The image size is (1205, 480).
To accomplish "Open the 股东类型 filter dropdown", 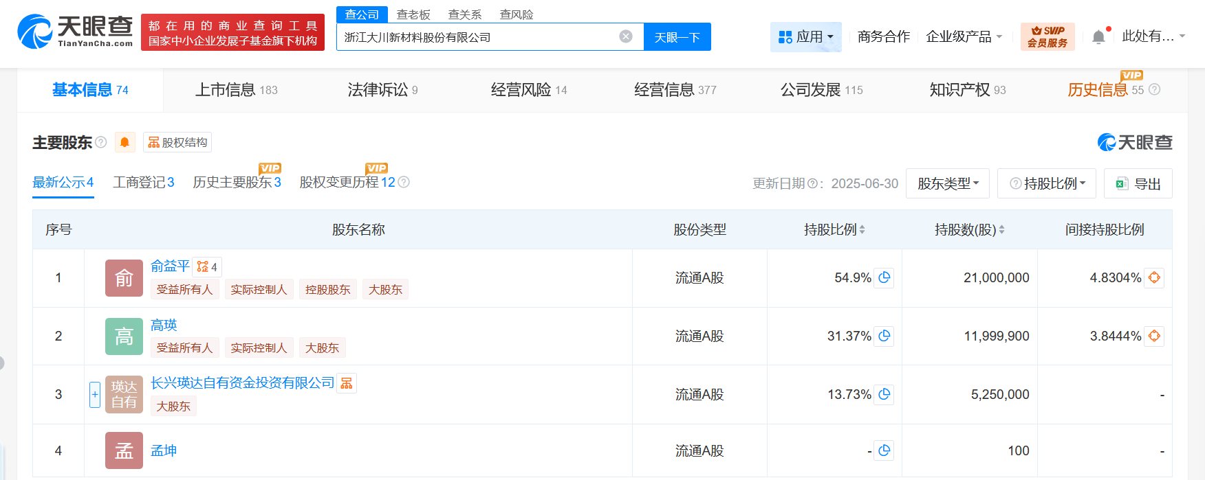I will coord(948,183).
